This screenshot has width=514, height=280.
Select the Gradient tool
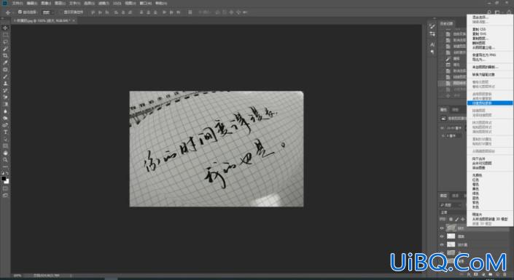(x=5, y=104)
